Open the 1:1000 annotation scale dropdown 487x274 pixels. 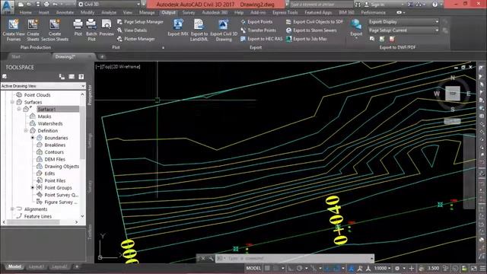point(382,268)
